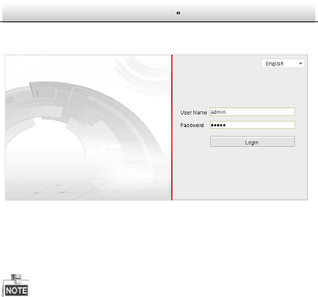Click the User Name label text

tap(193, 112)
